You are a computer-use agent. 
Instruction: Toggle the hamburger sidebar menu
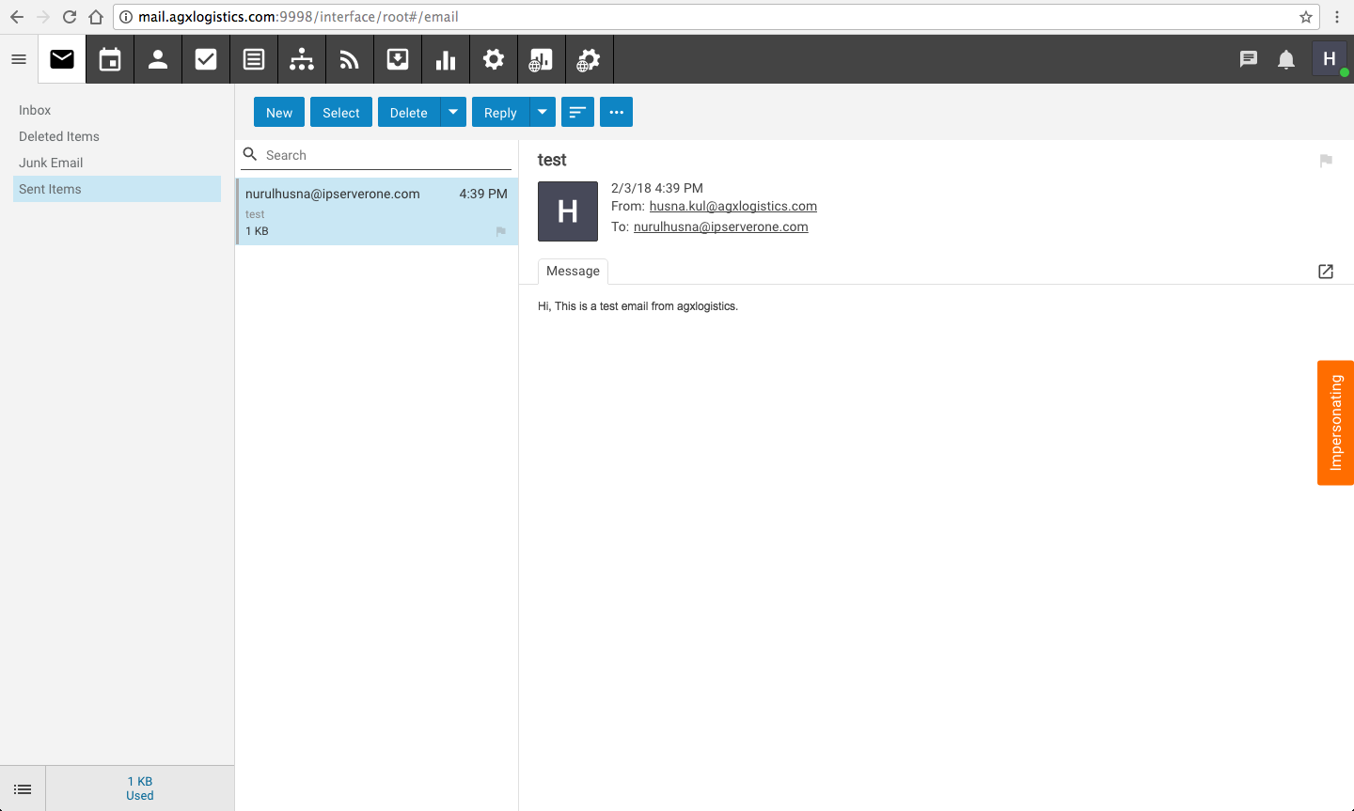tap(19, 60)
